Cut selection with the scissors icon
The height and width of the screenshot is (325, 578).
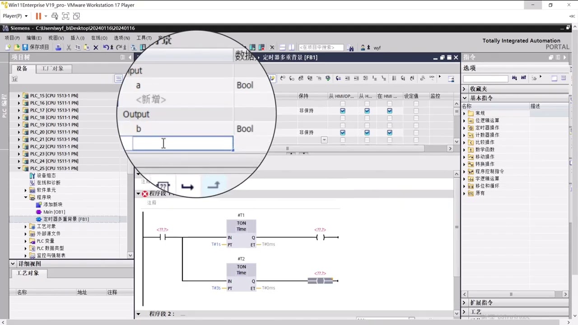(x=69, y=47)
